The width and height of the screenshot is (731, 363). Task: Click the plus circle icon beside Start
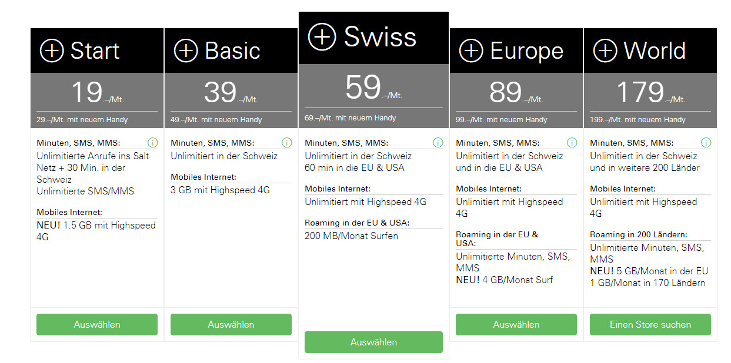point(52,51)
